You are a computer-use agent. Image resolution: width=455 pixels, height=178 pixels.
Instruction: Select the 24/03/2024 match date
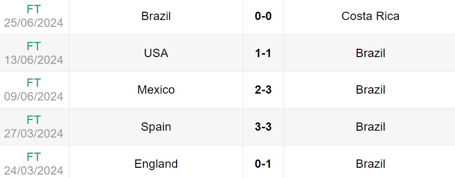click(x=33, y=170)
